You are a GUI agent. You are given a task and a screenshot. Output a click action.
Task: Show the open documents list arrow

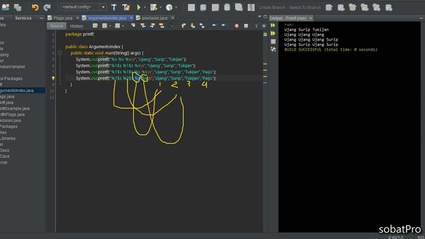260,17
